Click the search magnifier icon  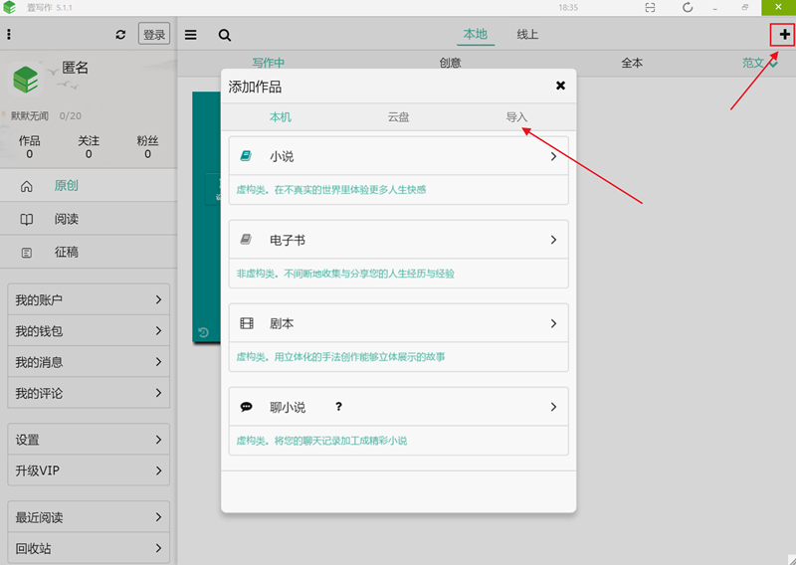click(x=225, y=35)
